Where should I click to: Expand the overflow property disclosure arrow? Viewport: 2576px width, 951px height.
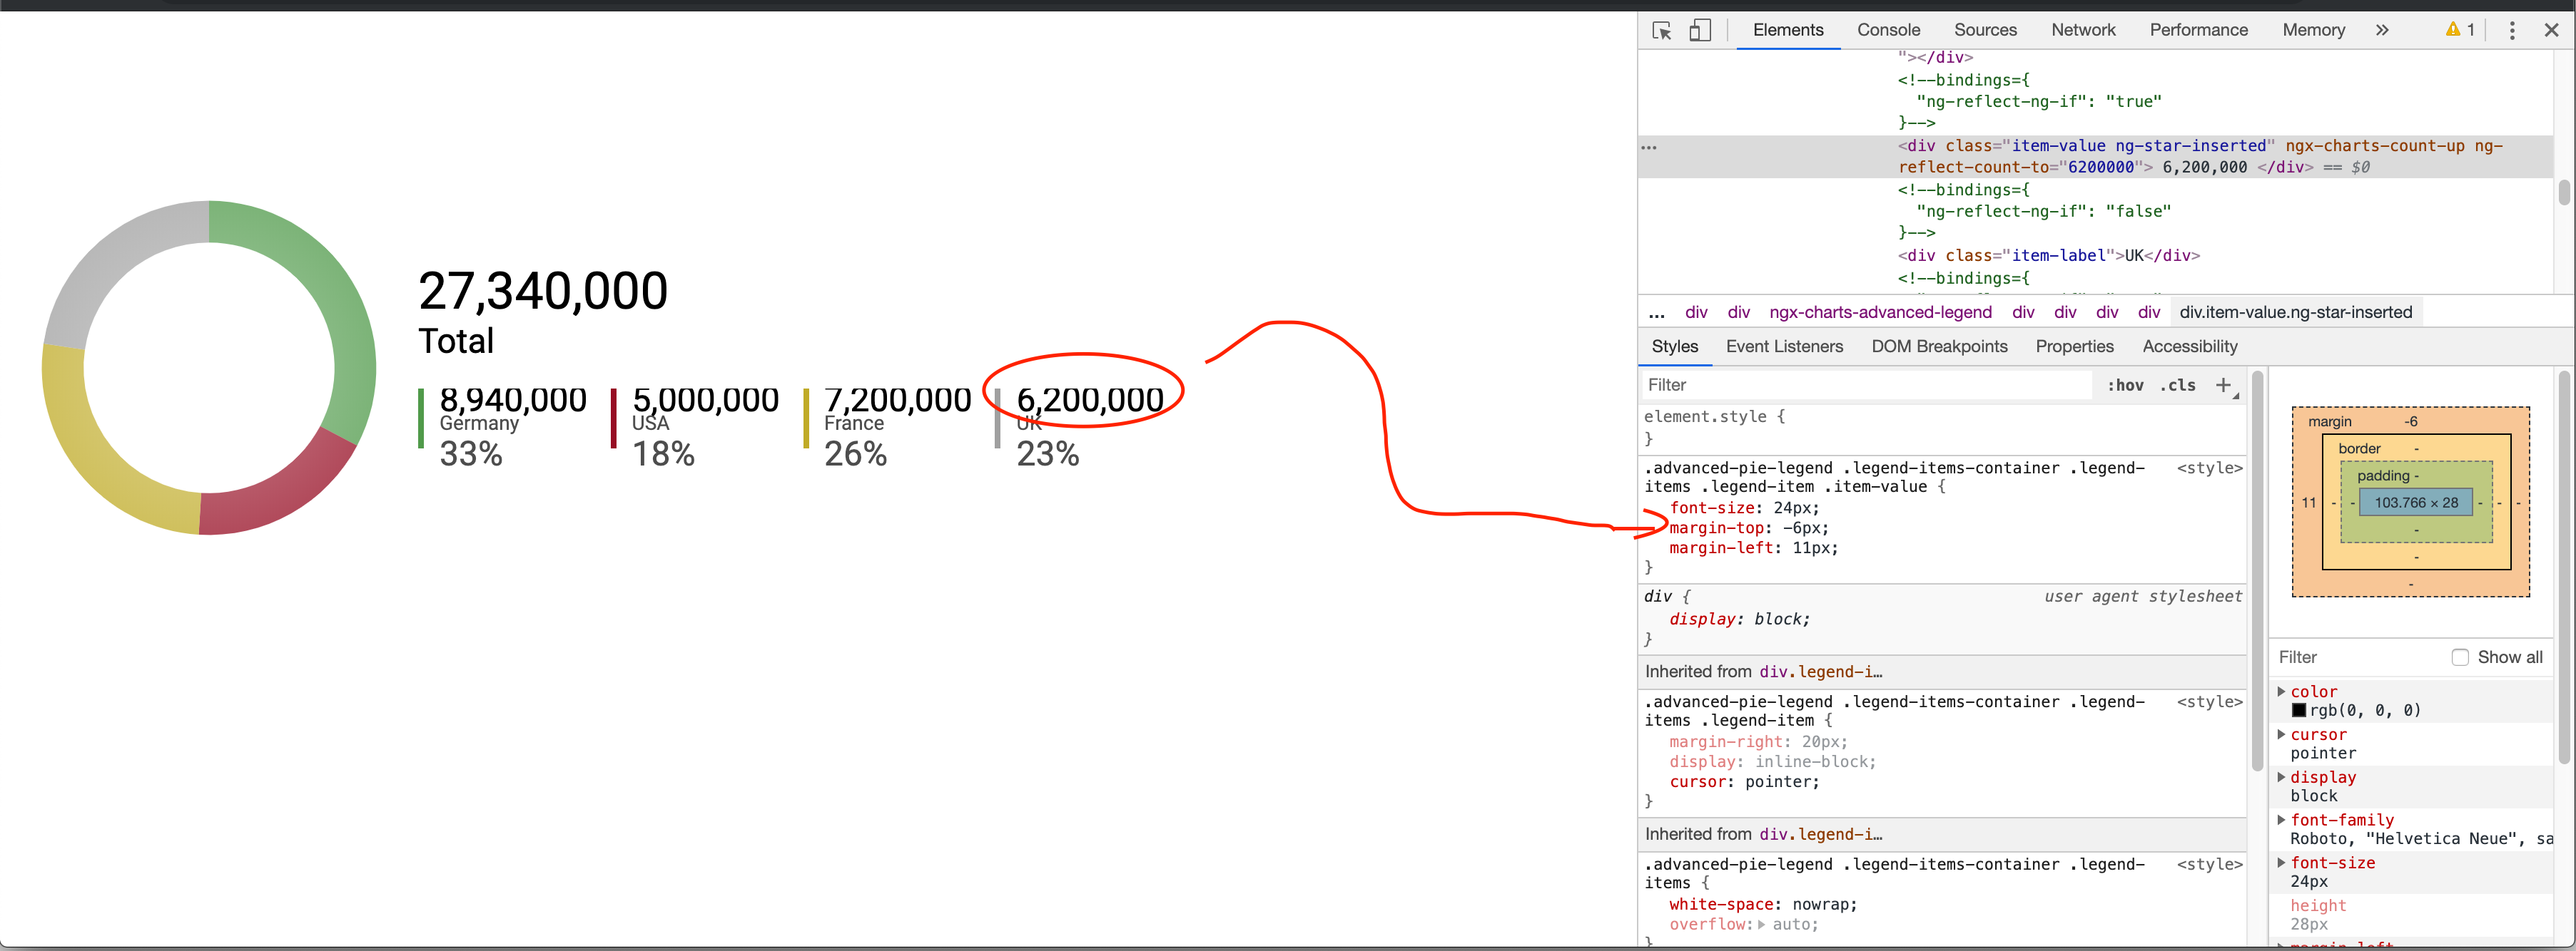coord(1761,924)
